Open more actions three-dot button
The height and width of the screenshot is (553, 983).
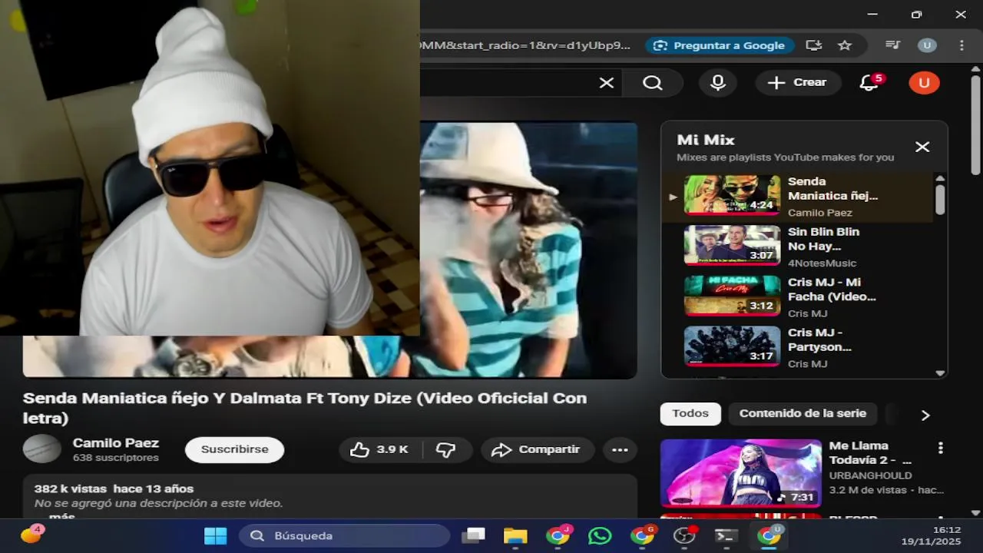(620, 449)
